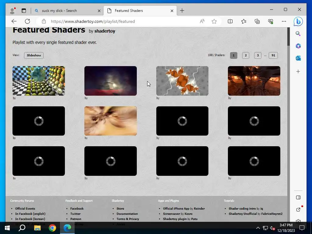This screenshot has height=234, width=312.
Task: View site information lock icon
Action: point(44,21)
